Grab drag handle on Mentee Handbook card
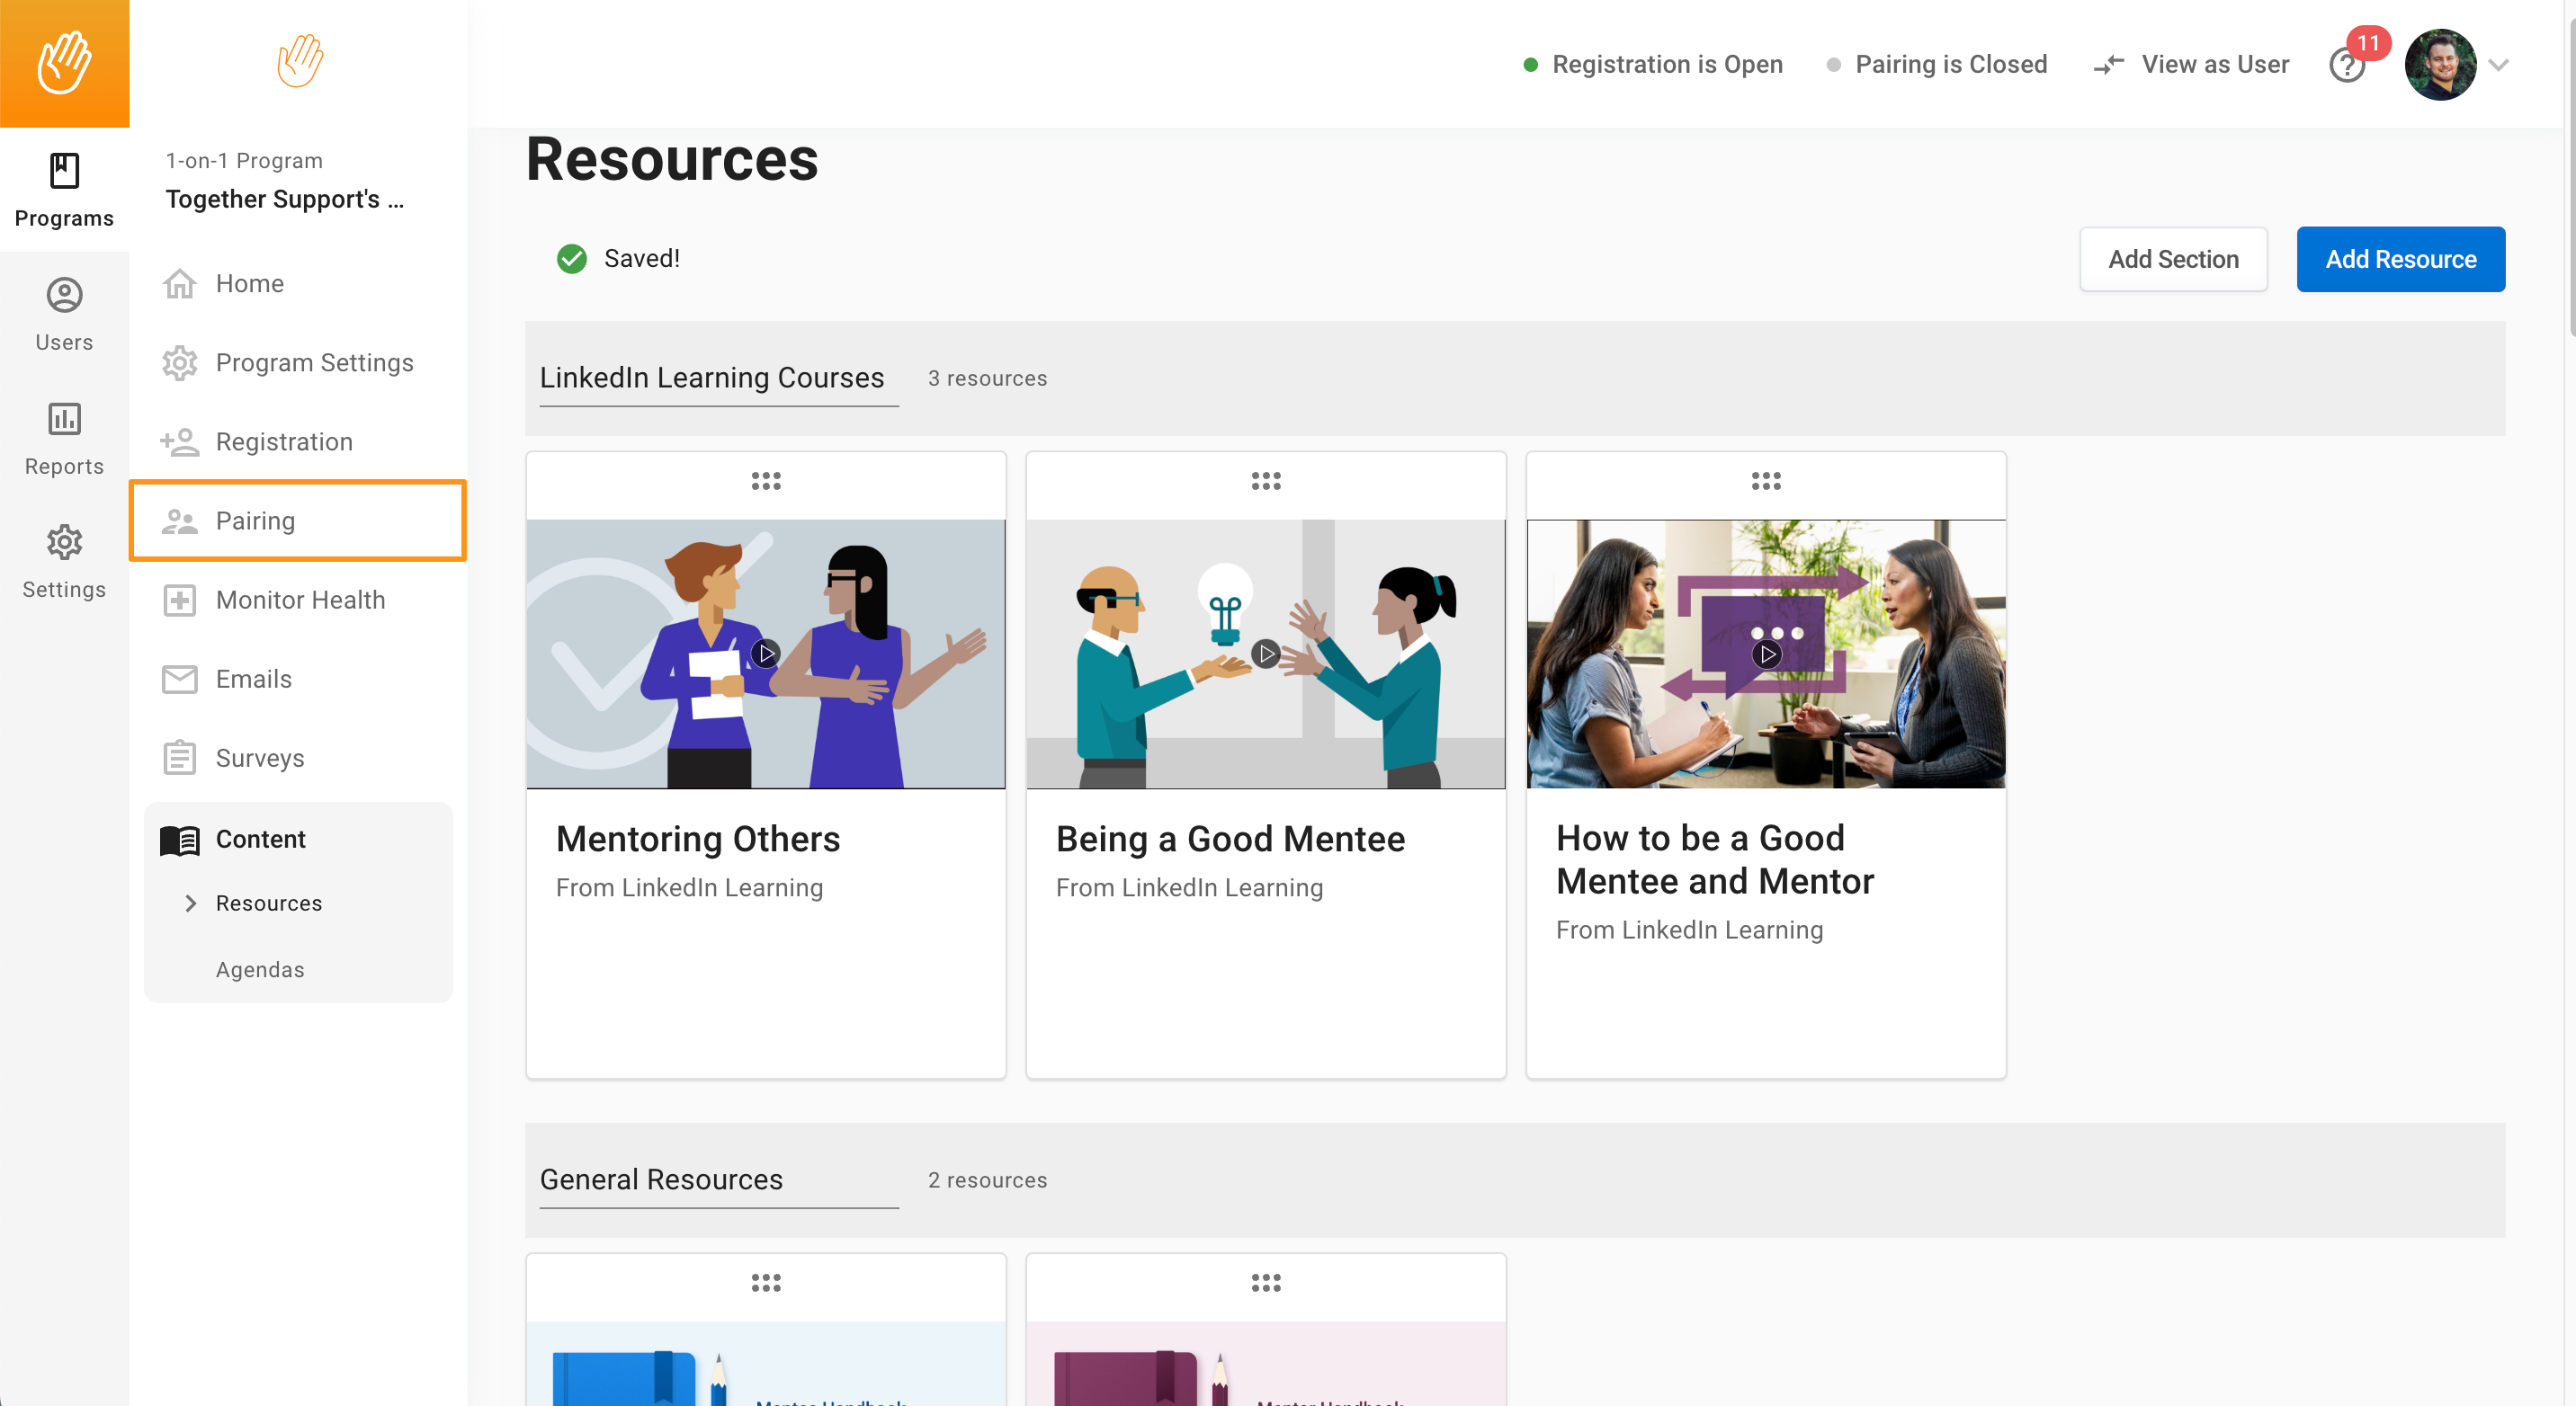This screenshot has width=2576, height=1406. tap(766, 1283)
